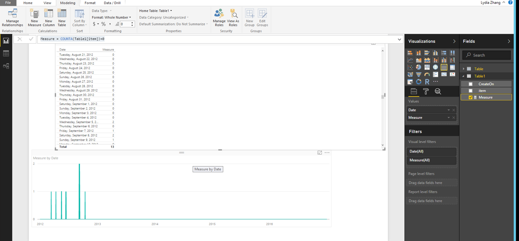Remove Measure field from Values

click(454, 117)
